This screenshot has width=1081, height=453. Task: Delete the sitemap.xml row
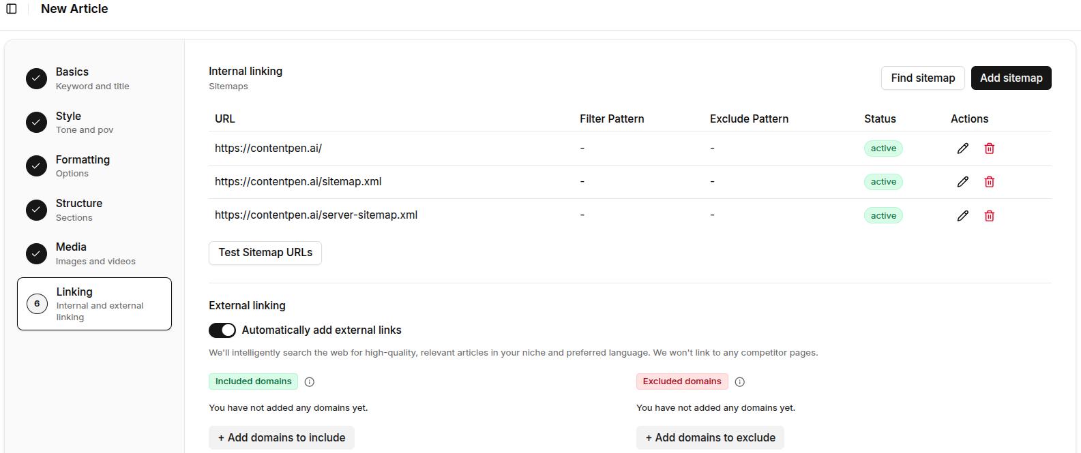pyautogui.click(x=989, y=182)
